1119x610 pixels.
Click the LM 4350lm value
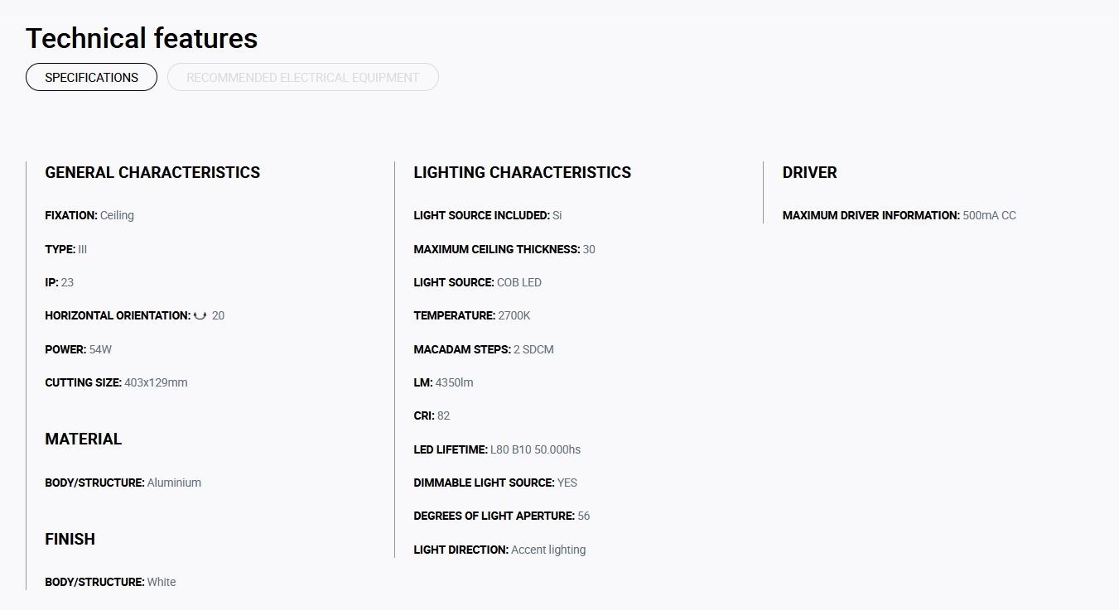tap(454, 382)
